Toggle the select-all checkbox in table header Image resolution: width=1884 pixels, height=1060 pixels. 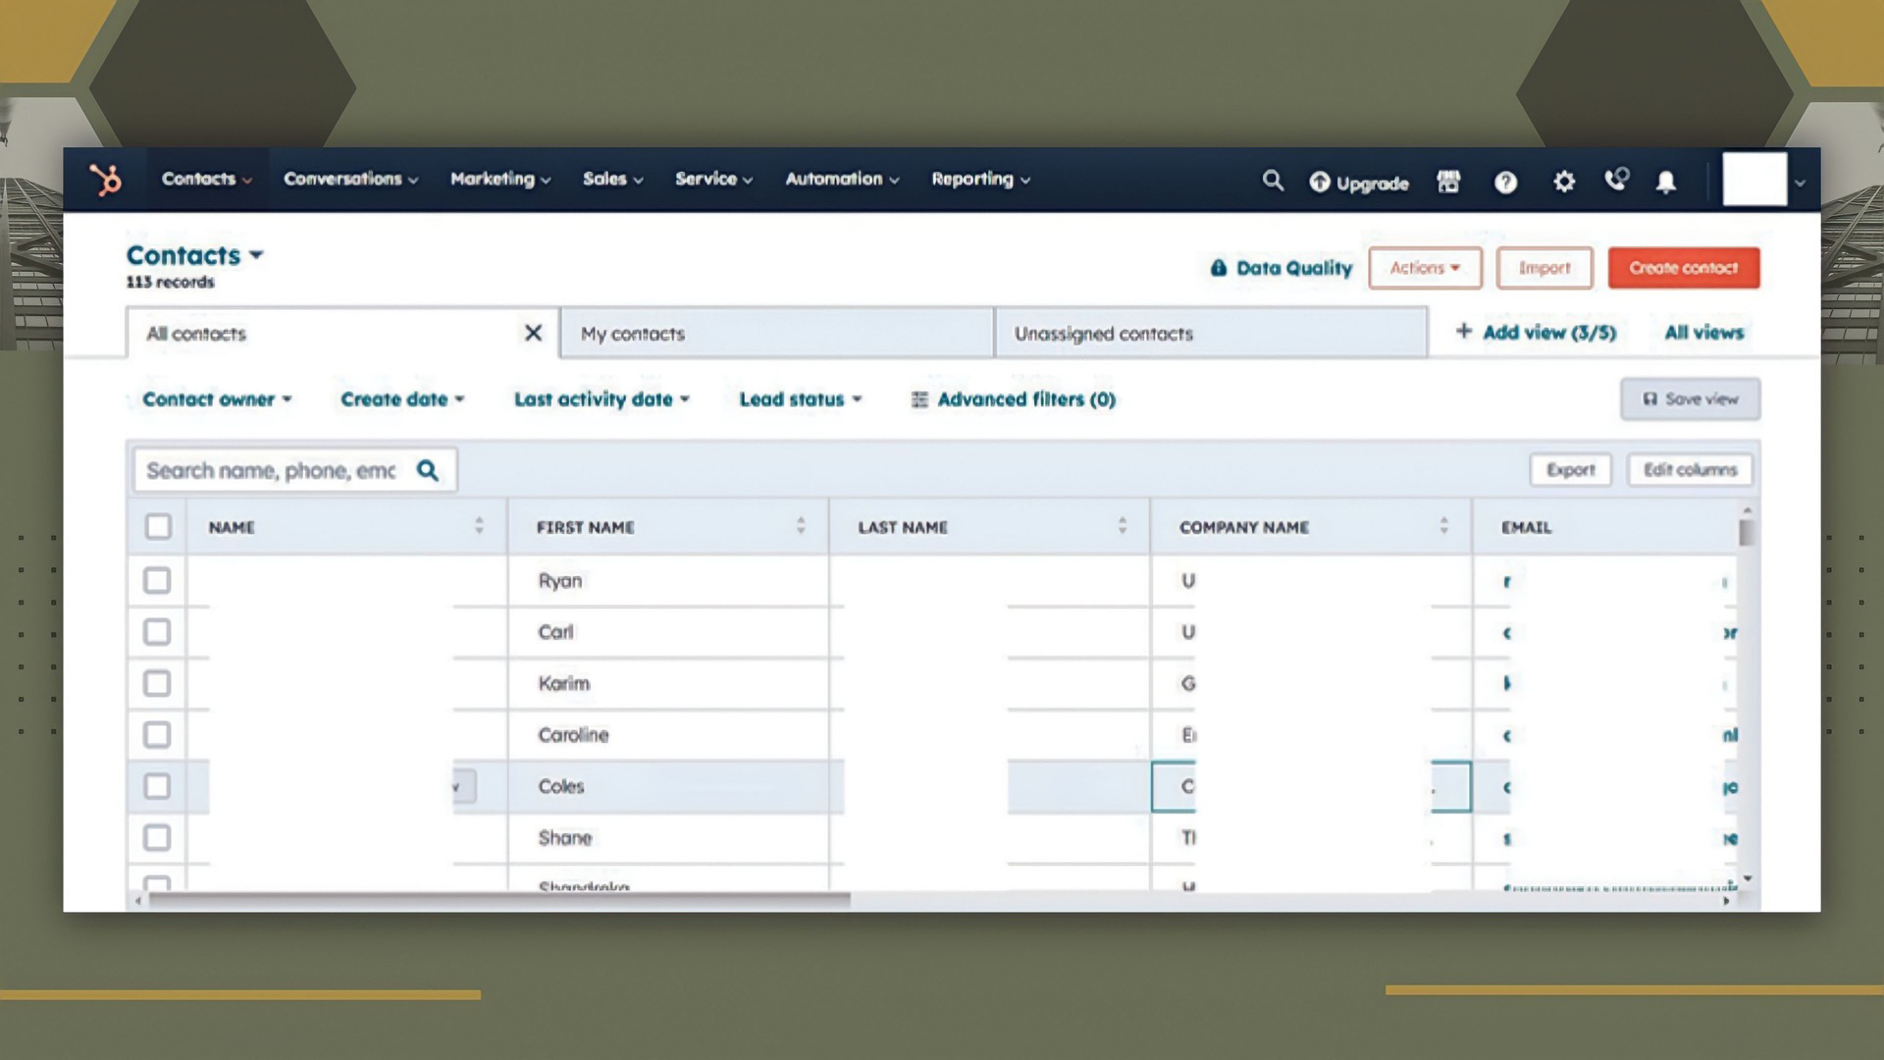(158, 527)
